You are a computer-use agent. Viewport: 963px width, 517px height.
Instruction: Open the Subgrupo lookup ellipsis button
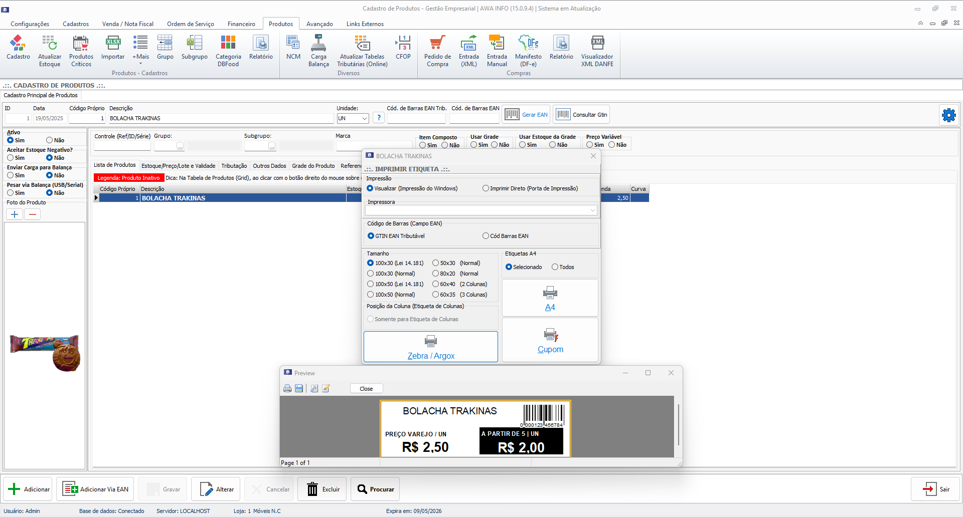tap(272, 146)
